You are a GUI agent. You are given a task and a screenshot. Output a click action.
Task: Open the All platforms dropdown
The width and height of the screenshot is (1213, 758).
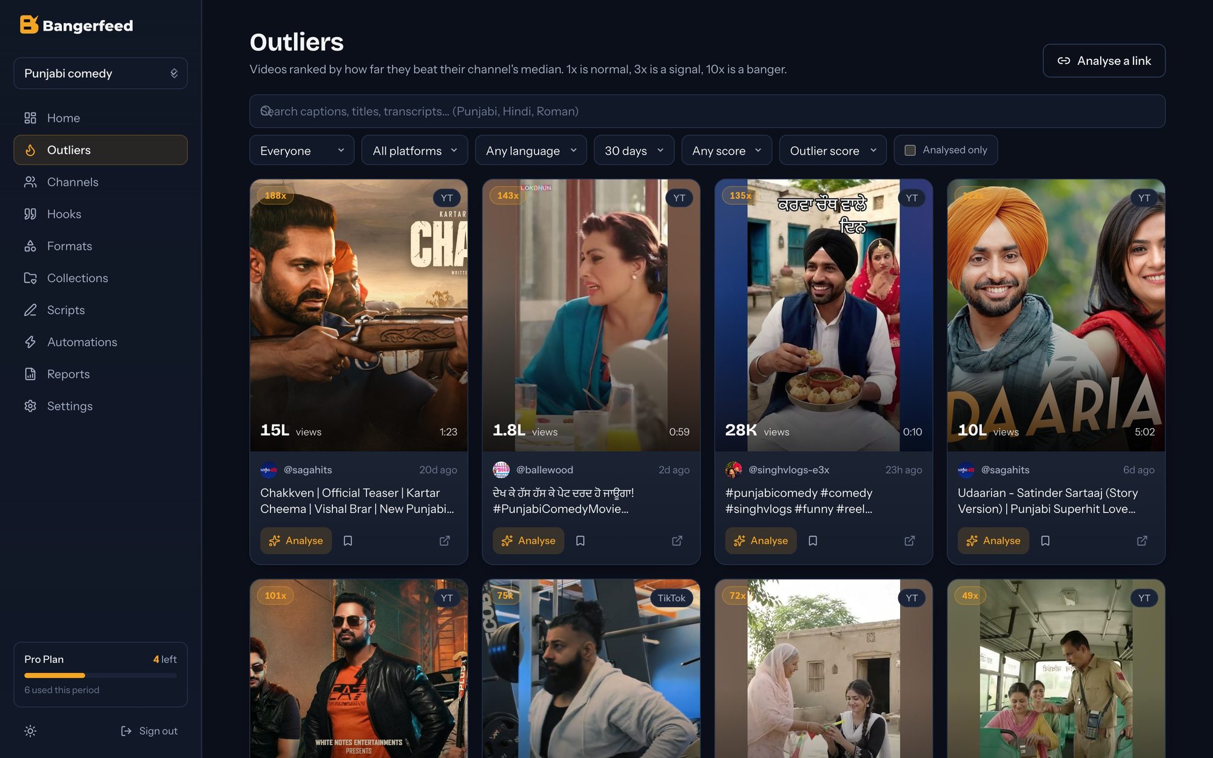(415, 150)
